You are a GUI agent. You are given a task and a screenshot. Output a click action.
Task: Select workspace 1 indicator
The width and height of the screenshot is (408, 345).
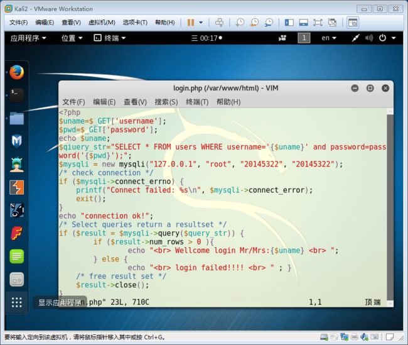tap(304, 38)
